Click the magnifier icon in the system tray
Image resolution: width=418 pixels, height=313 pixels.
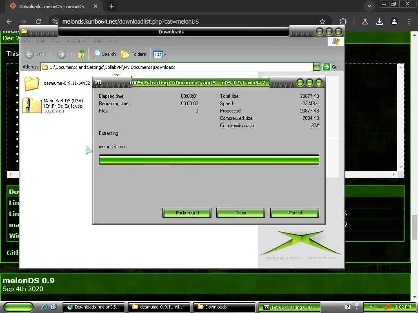pyautogui.click(x=388, y=307)
